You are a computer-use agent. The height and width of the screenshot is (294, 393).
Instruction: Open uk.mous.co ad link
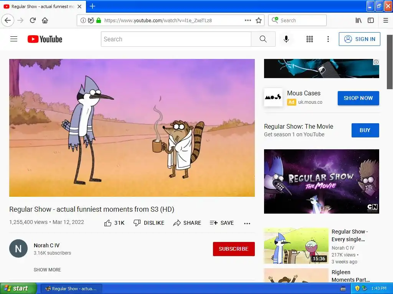pos(310,102)
